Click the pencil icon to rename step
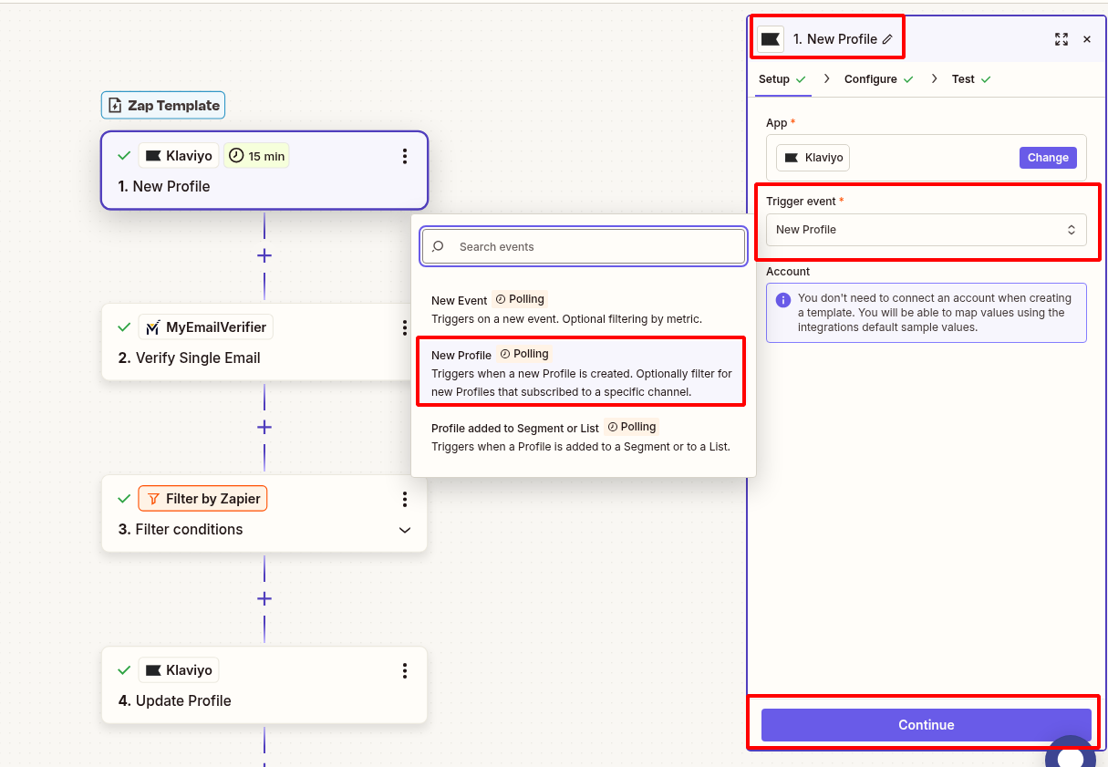This screenshot has height=767, width=1108. click(x=887, y=39)
